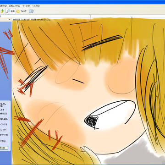Close the search companion pane

(x=9, y=20)
